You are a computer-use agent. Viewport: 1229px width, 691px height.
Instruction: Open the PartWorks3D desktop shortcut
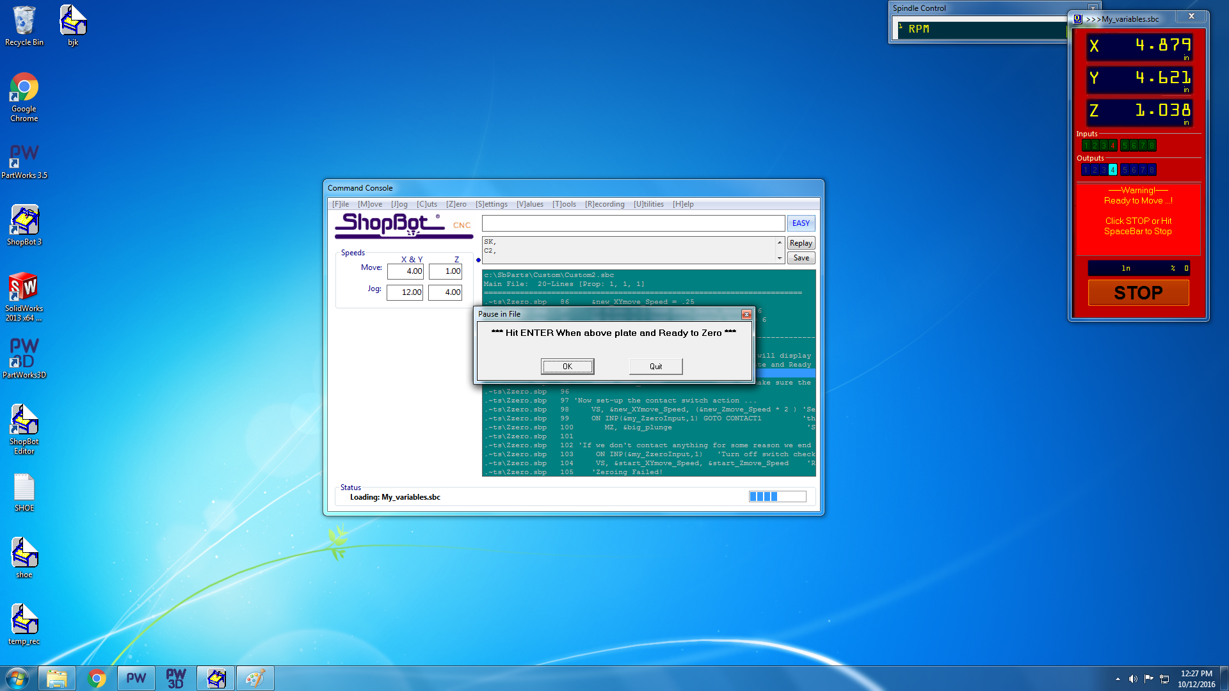(24, 358)
